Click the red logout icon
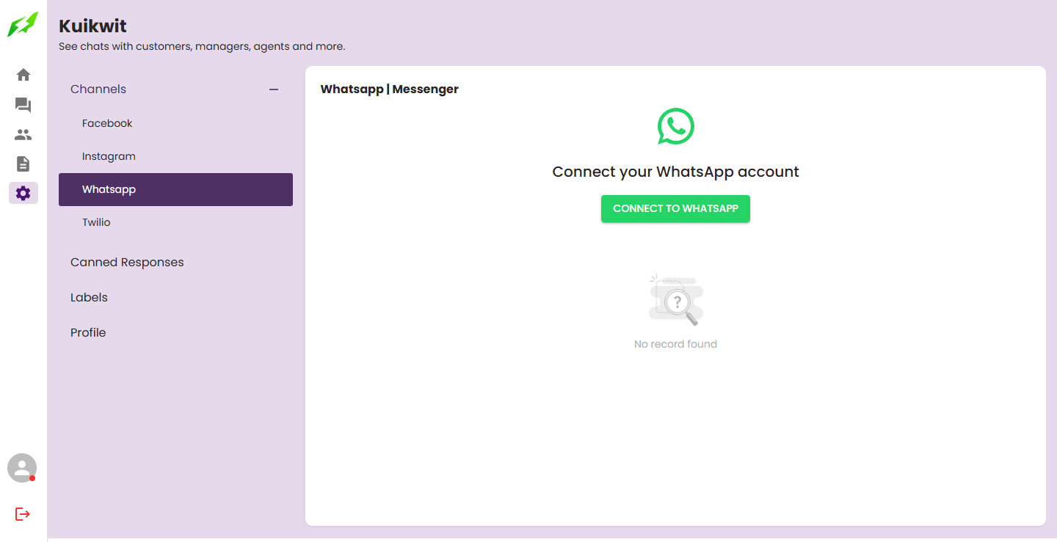The height and width of the screenshot is (542, 1057). pos(23,514)
